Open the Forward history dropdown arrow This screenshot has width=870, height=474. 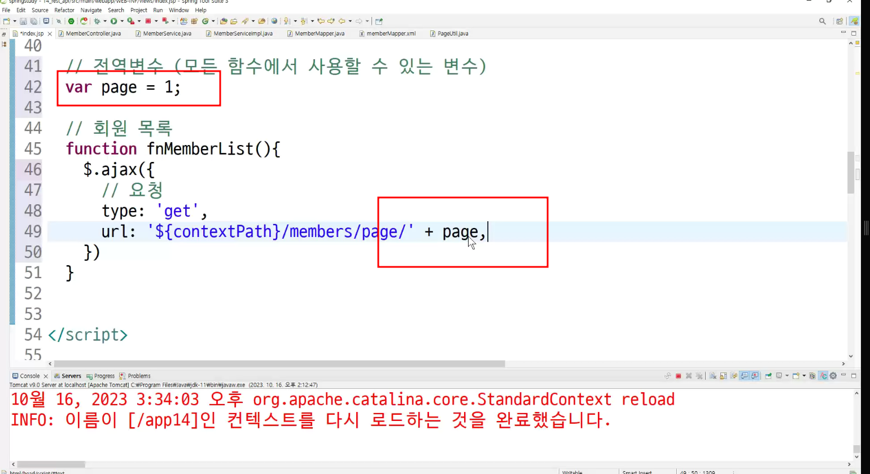pyautogui.click(x=367, y=21)
